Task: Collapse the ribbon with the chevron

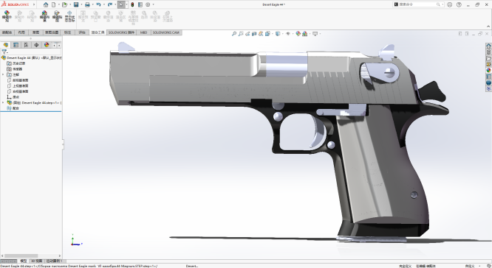Action: pos(488,27)
